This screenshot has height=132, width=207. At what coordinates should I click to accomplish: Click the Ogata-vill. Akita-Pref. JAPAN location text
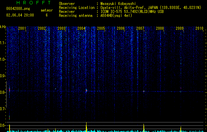tap(151, 8)
